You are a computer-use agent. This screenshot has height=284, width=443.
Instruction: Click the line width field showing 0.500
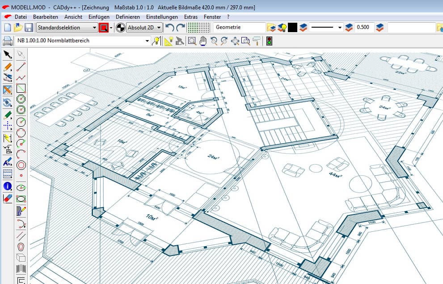[364, 28]
